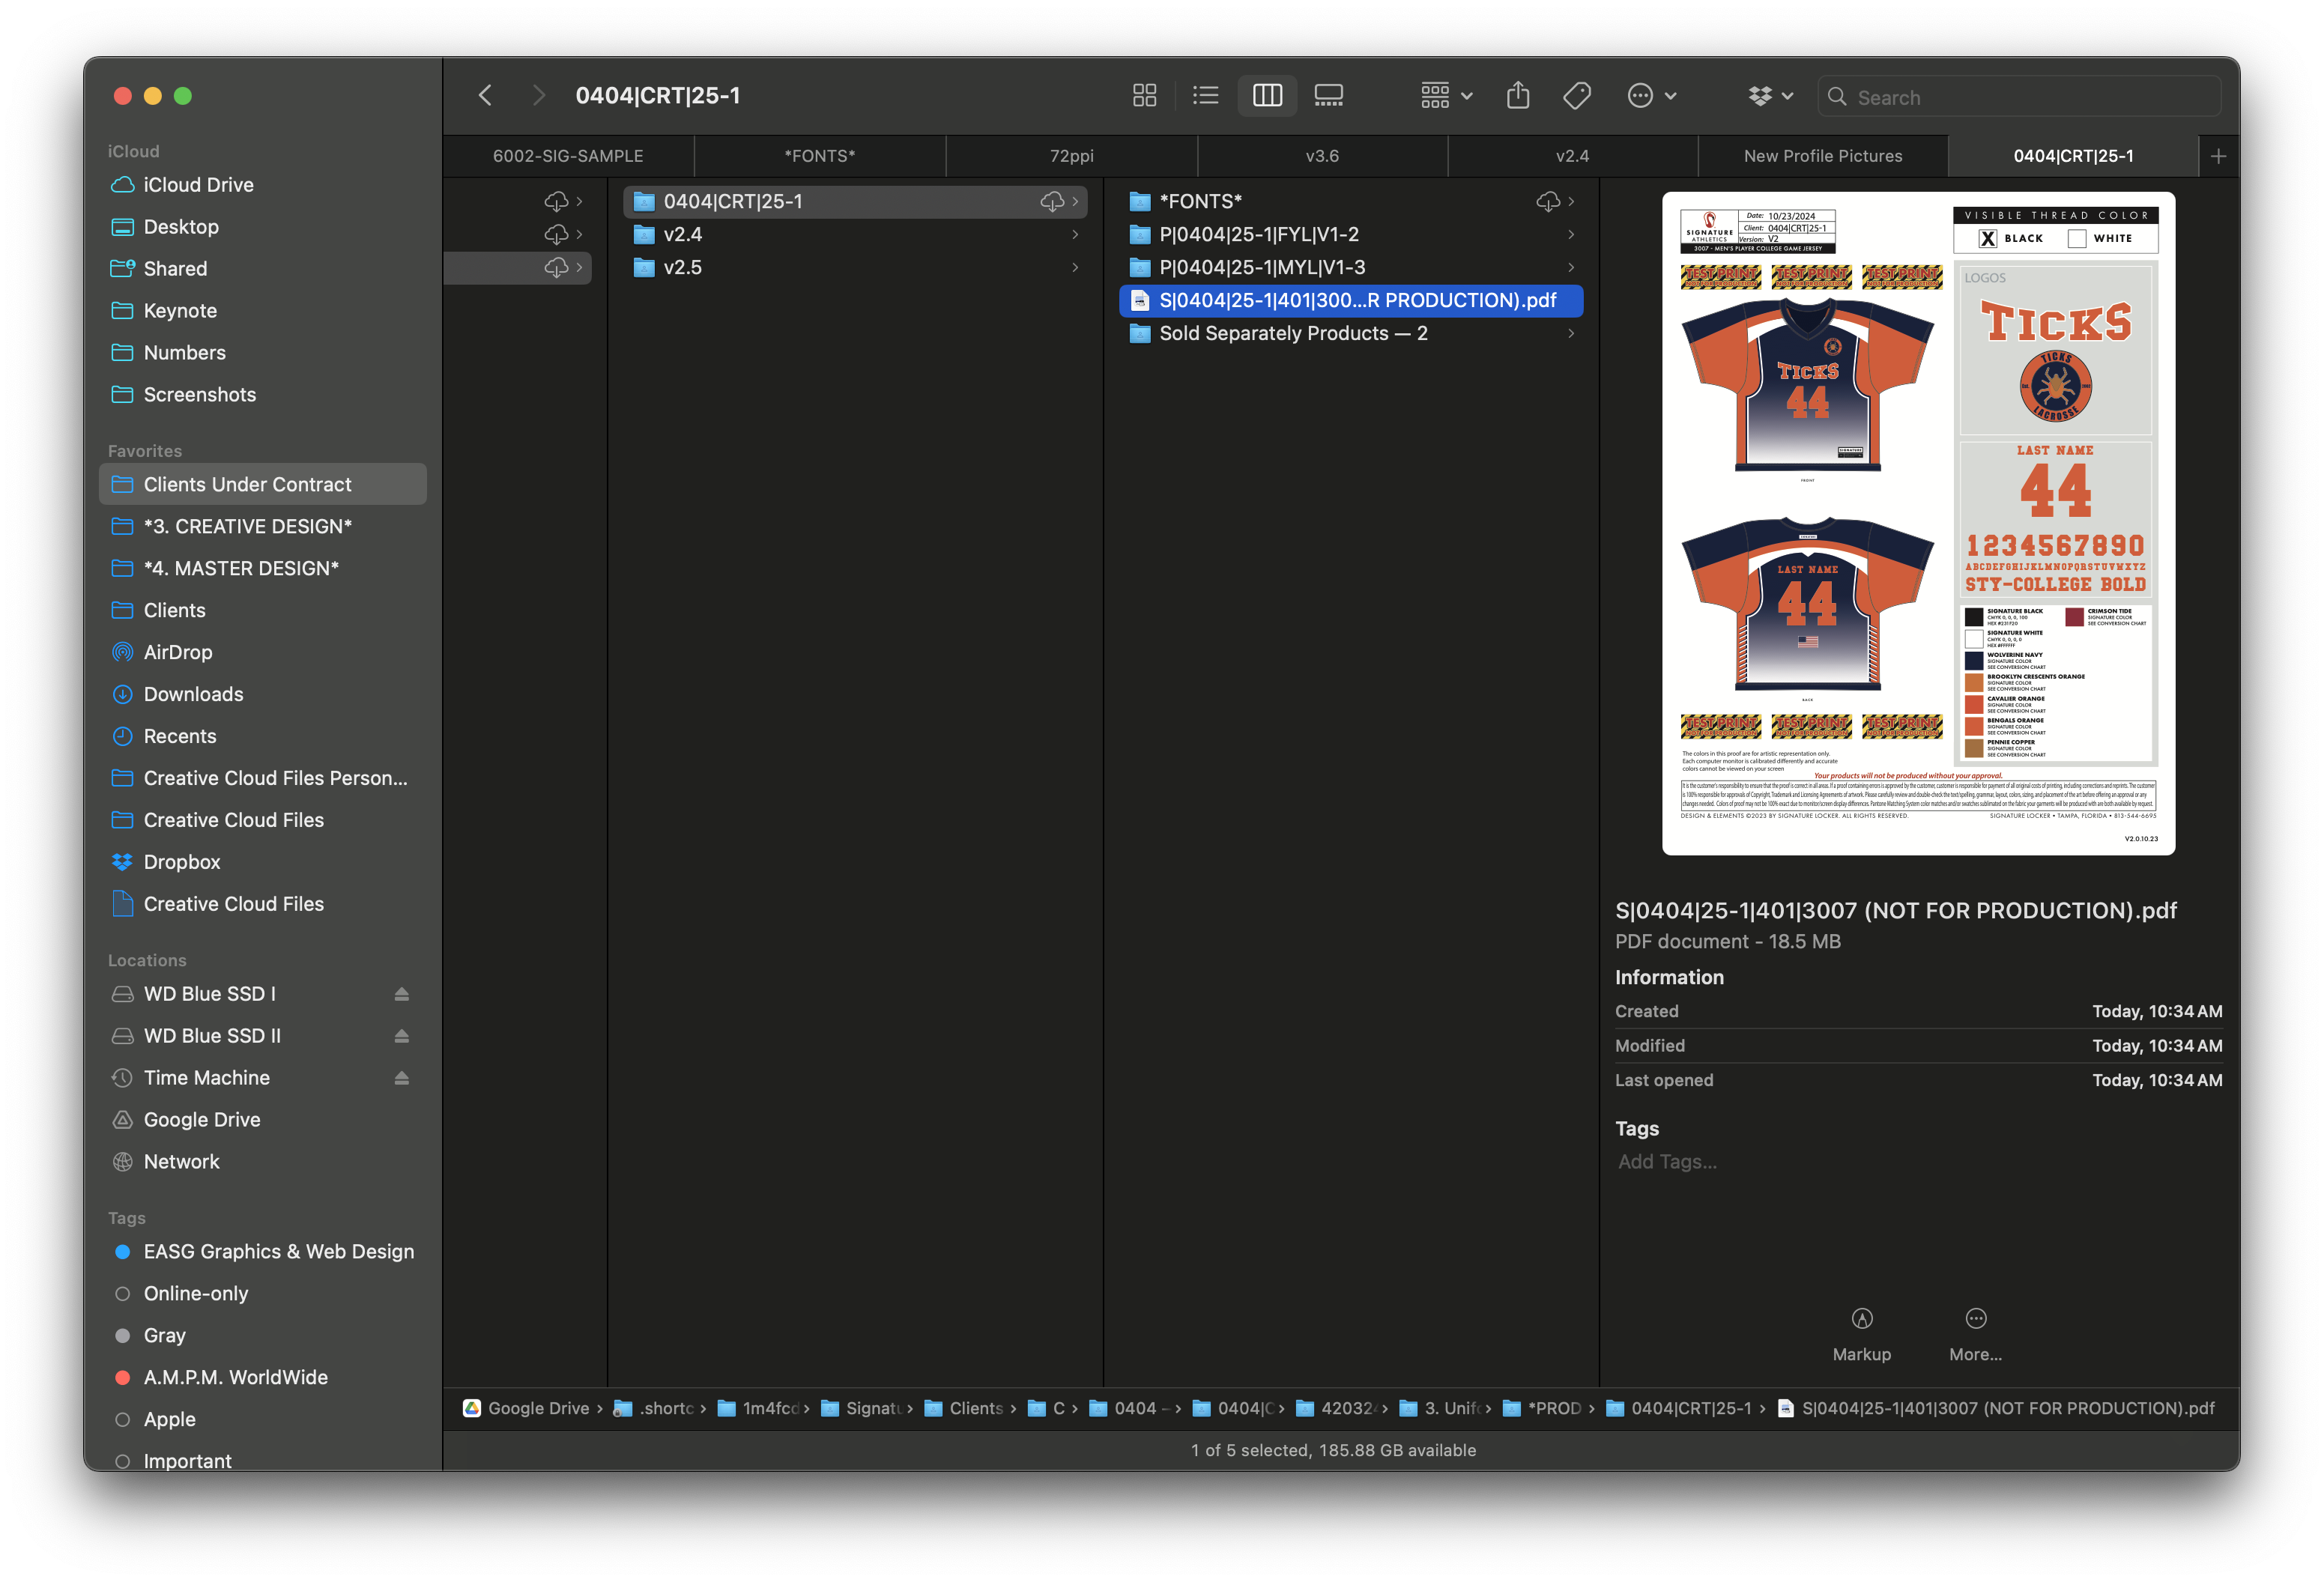Eject WD Blue SSD I
Image resolution: width=2324 pixels, height=1582 pixels.
tap(401, 994)
